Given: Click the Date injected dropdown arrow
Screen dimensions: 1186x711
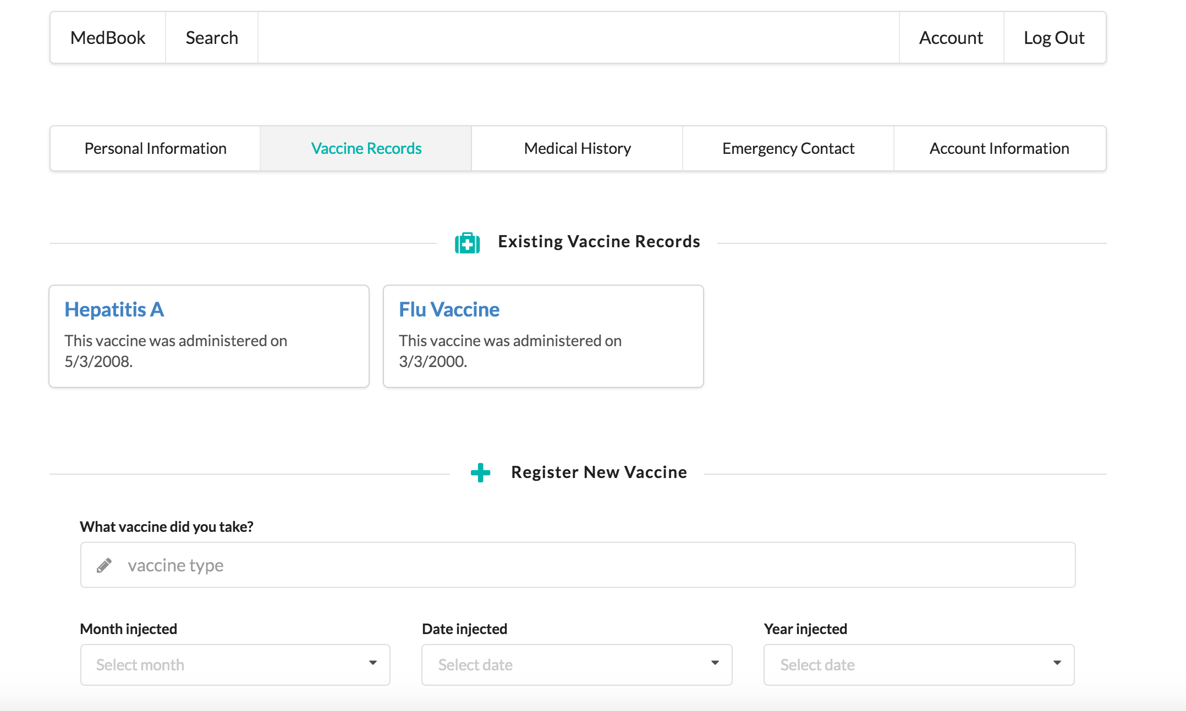Looking at the screenshot, I should tap(715, 663).
